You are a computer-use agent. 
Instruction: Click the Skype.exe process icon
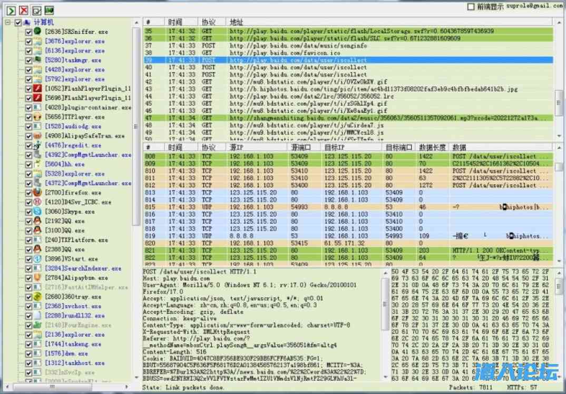pyautogui.click(x=37, y=211)
